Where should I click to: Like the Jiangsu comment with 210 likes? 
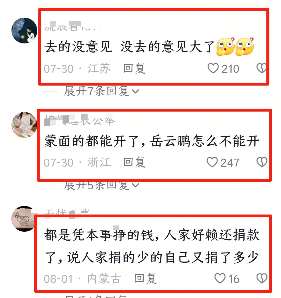[213, 68]
